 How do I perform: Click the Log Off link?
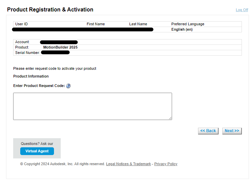(x=242, y=10)
